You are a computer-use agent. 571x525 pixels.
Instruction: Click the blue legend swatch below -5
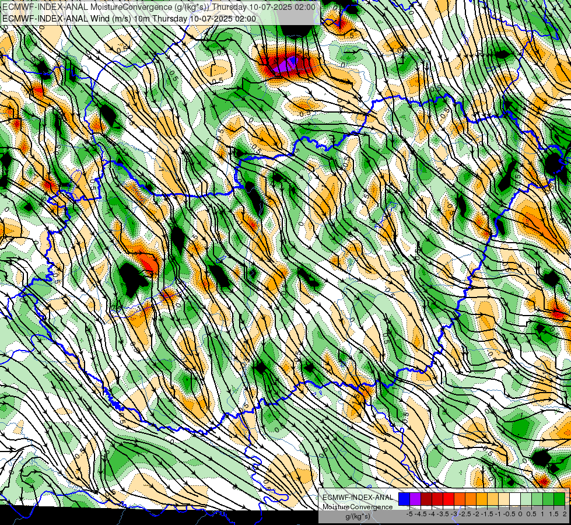(404, 499)
